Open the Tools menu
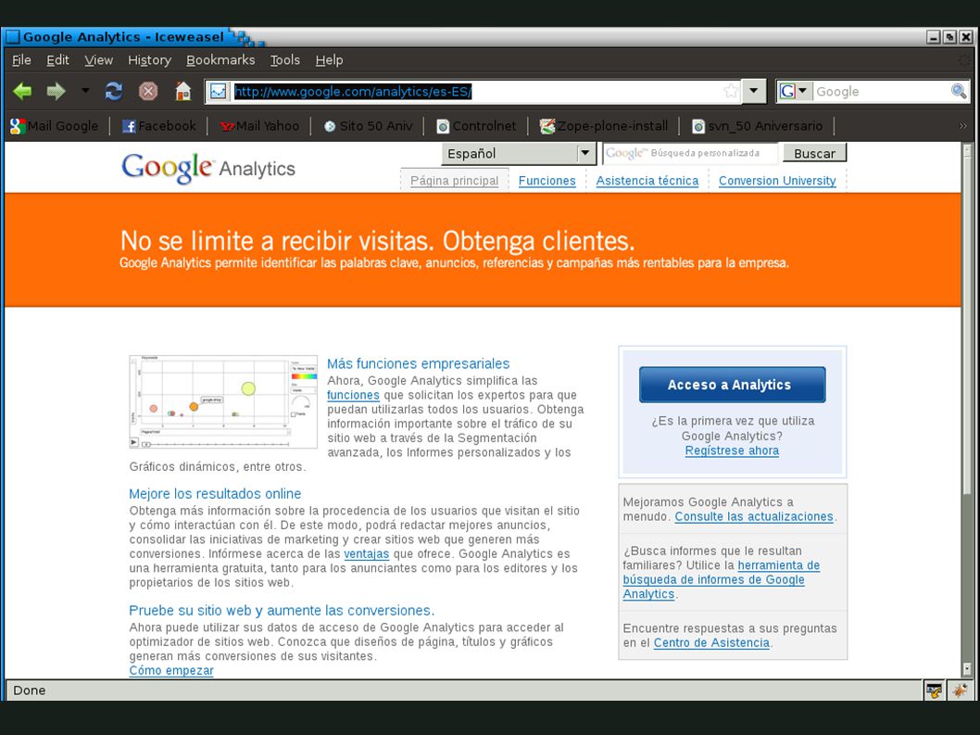Image resolution: width=980 pixels, height=735 pixels. point(285,60)
